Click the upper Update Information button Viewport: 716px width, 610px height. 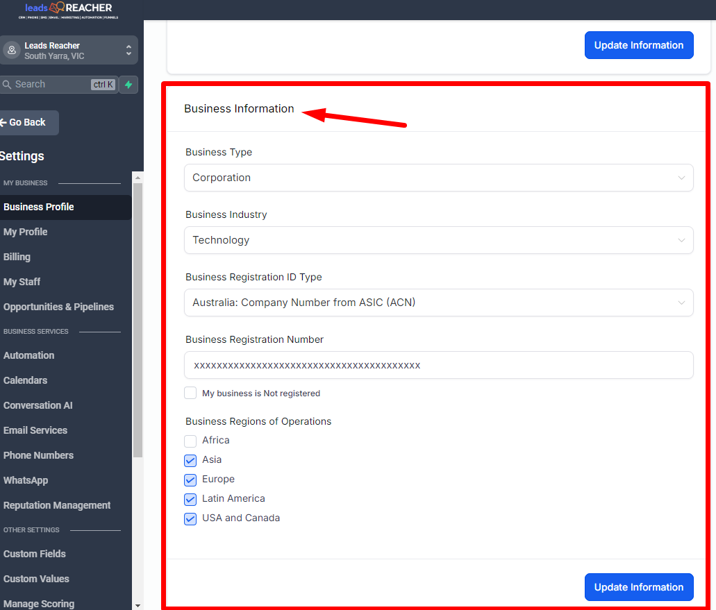[639, 45]
